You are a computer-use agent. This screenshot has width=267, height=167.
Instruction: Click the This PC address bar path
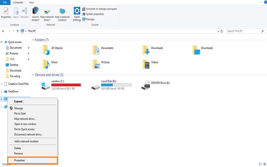click(x=32, y=31)
